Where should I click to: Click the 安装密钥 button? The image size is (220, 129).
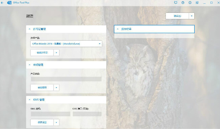[x=42, y=88]
